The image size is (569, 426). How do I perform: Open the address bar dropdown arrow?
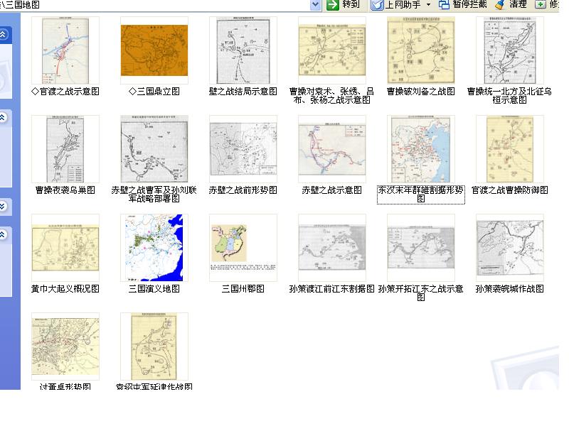click(x=316, y=5)
